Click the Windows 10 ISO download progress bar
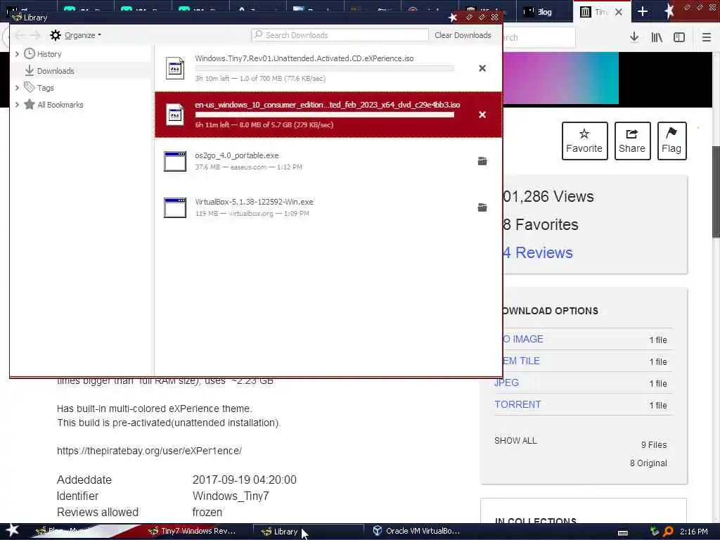 coord(325,115)
